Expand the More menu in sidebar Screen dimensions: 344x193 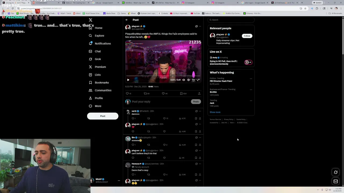[95, 106]
